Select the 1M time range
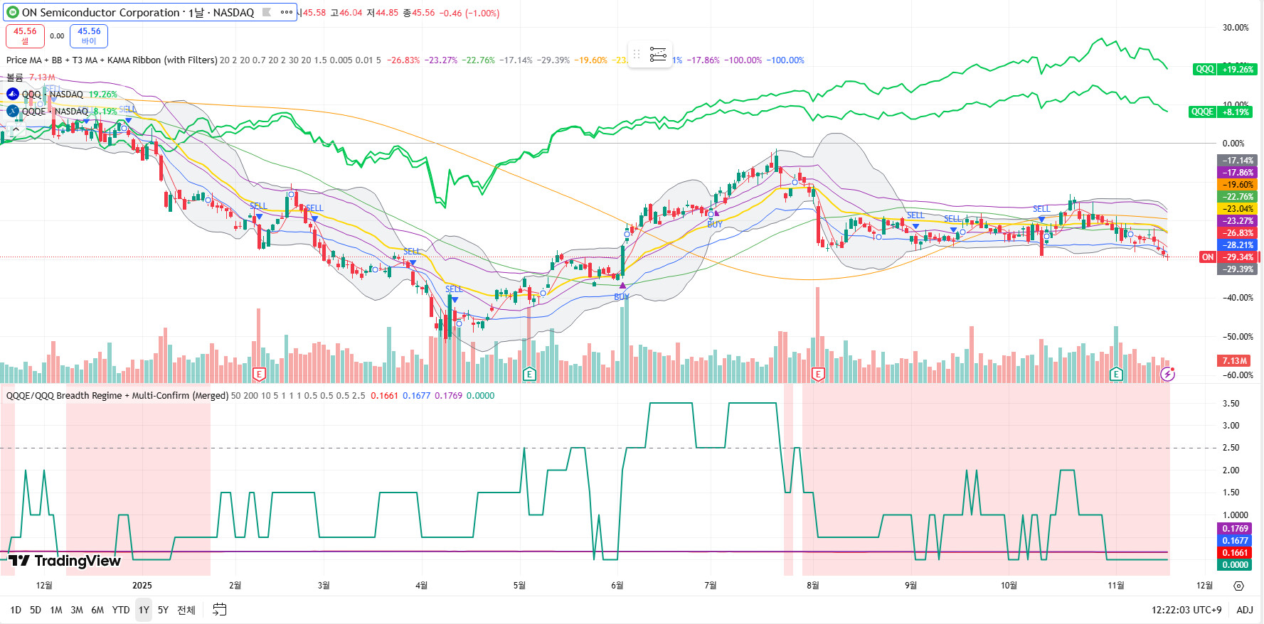The image size is (1264, 624). [56, 610]
